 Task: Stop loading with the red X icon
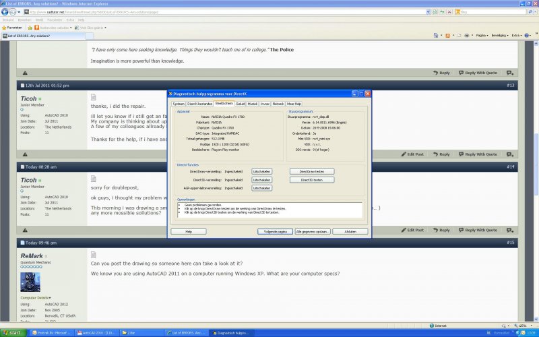coord(449,11)
